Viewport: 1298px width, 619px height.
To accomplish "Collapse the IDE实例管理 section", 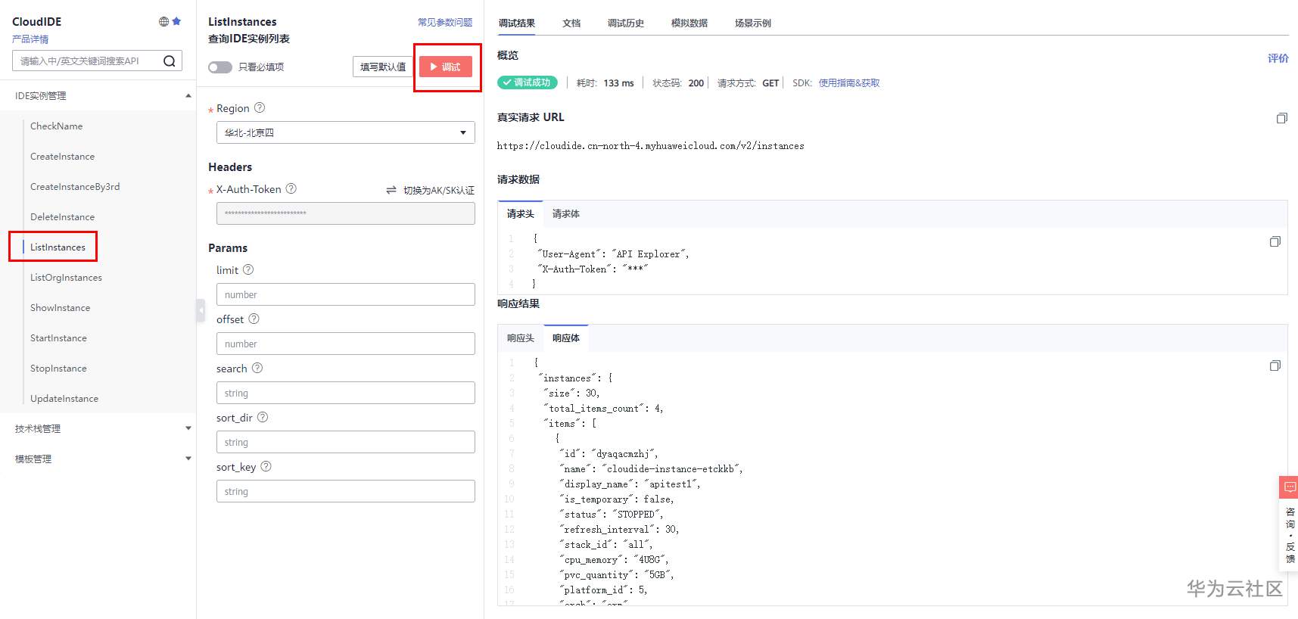I will 188,95.
